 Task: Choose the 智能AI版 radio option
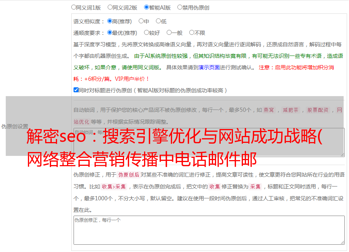146,7
